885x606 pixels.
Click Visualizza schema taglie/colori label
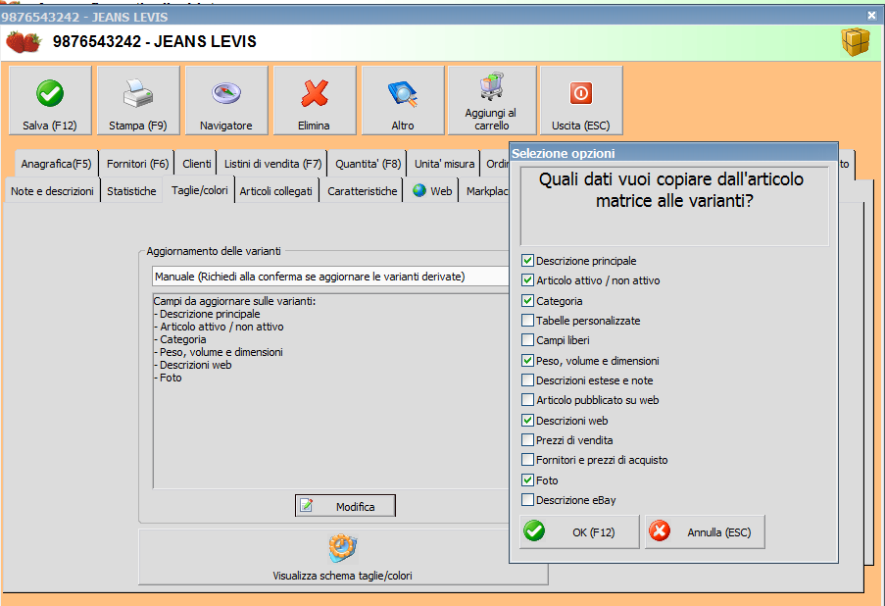coord(343,576)
